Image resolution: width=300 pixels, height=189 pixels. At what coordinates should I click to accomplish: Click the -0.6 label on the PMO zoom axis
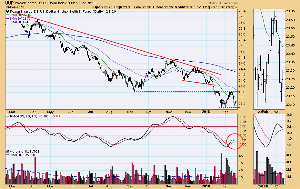pyautogui.click(x=289, y=115)
